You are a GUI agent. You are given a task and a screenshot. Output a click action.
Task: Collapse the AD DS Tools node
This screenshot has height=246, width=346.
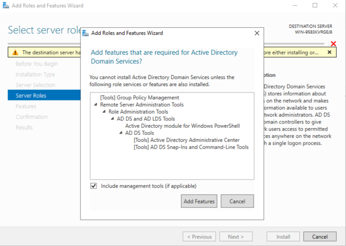120,133
